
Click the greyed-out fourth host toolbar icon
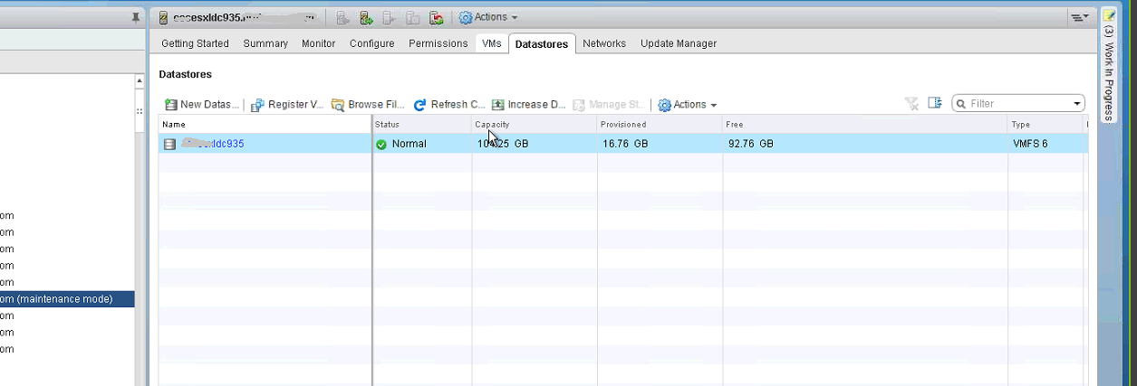coord(413,17)
